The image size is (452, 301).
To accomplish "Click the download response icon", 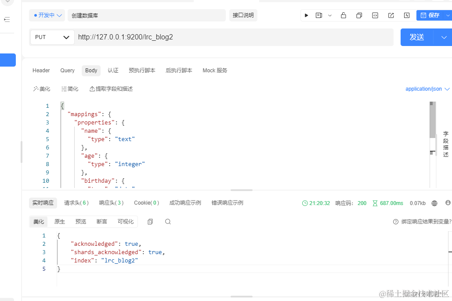I will point(448,203).
